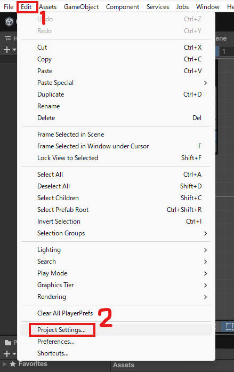Click the rect tool icon at right edge
The height and width of the screenshot is (372, 234).
click(229, 327)
